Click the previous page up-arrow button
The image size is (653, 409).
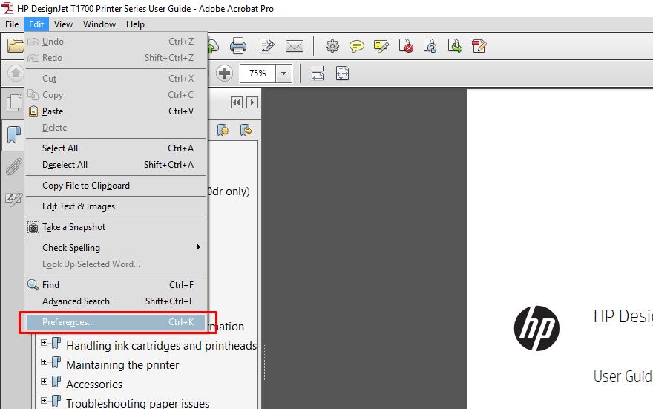tap(16, 73)
